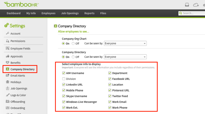Viewport: 205px width, 114px height.
Task: Turn Company Org Chart off
Action: point(73,44)
